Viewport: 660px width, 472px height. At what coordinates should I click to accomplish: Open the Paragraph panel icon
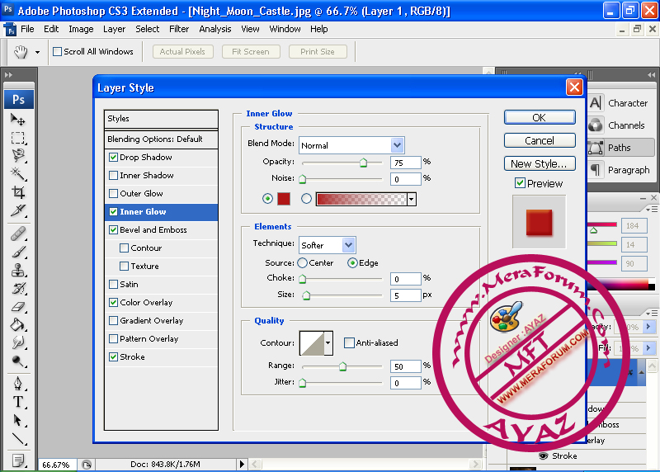(x=595, y=170)
